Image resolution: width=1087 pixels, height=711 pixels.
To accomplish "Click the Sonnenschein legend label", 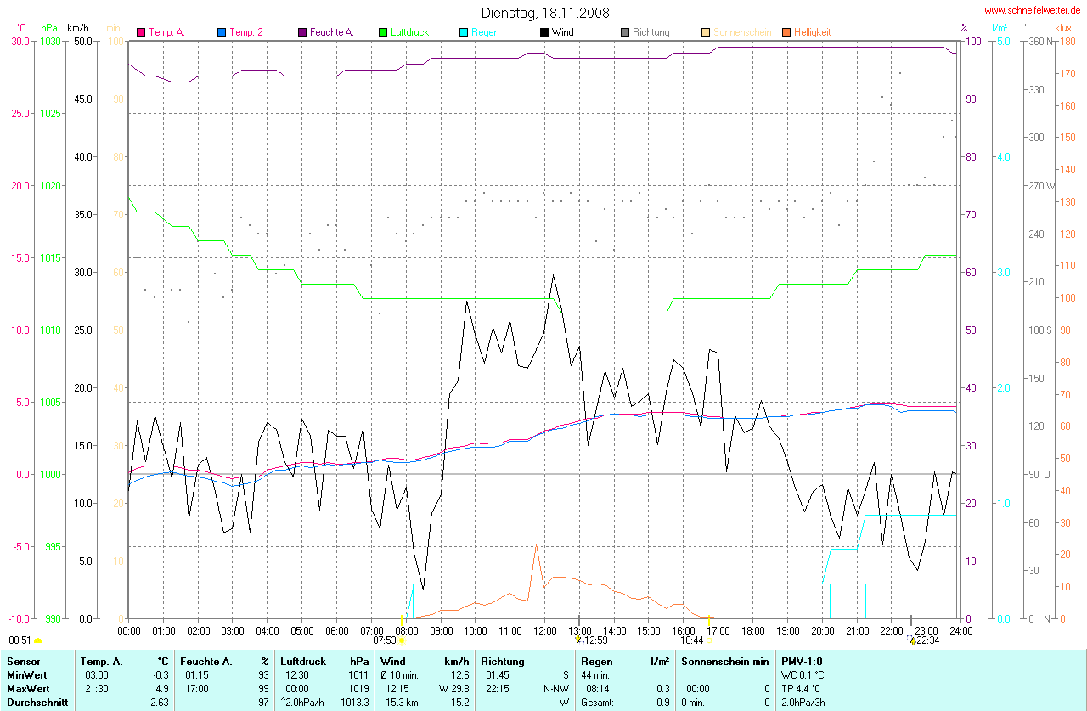I will [742, 32].
